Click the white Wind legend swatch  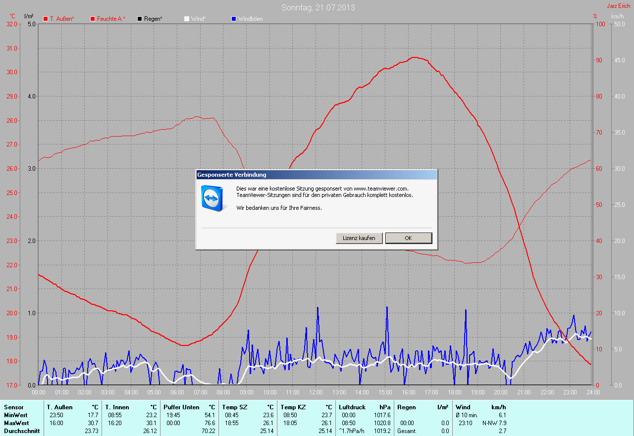(x=187, y=19)
